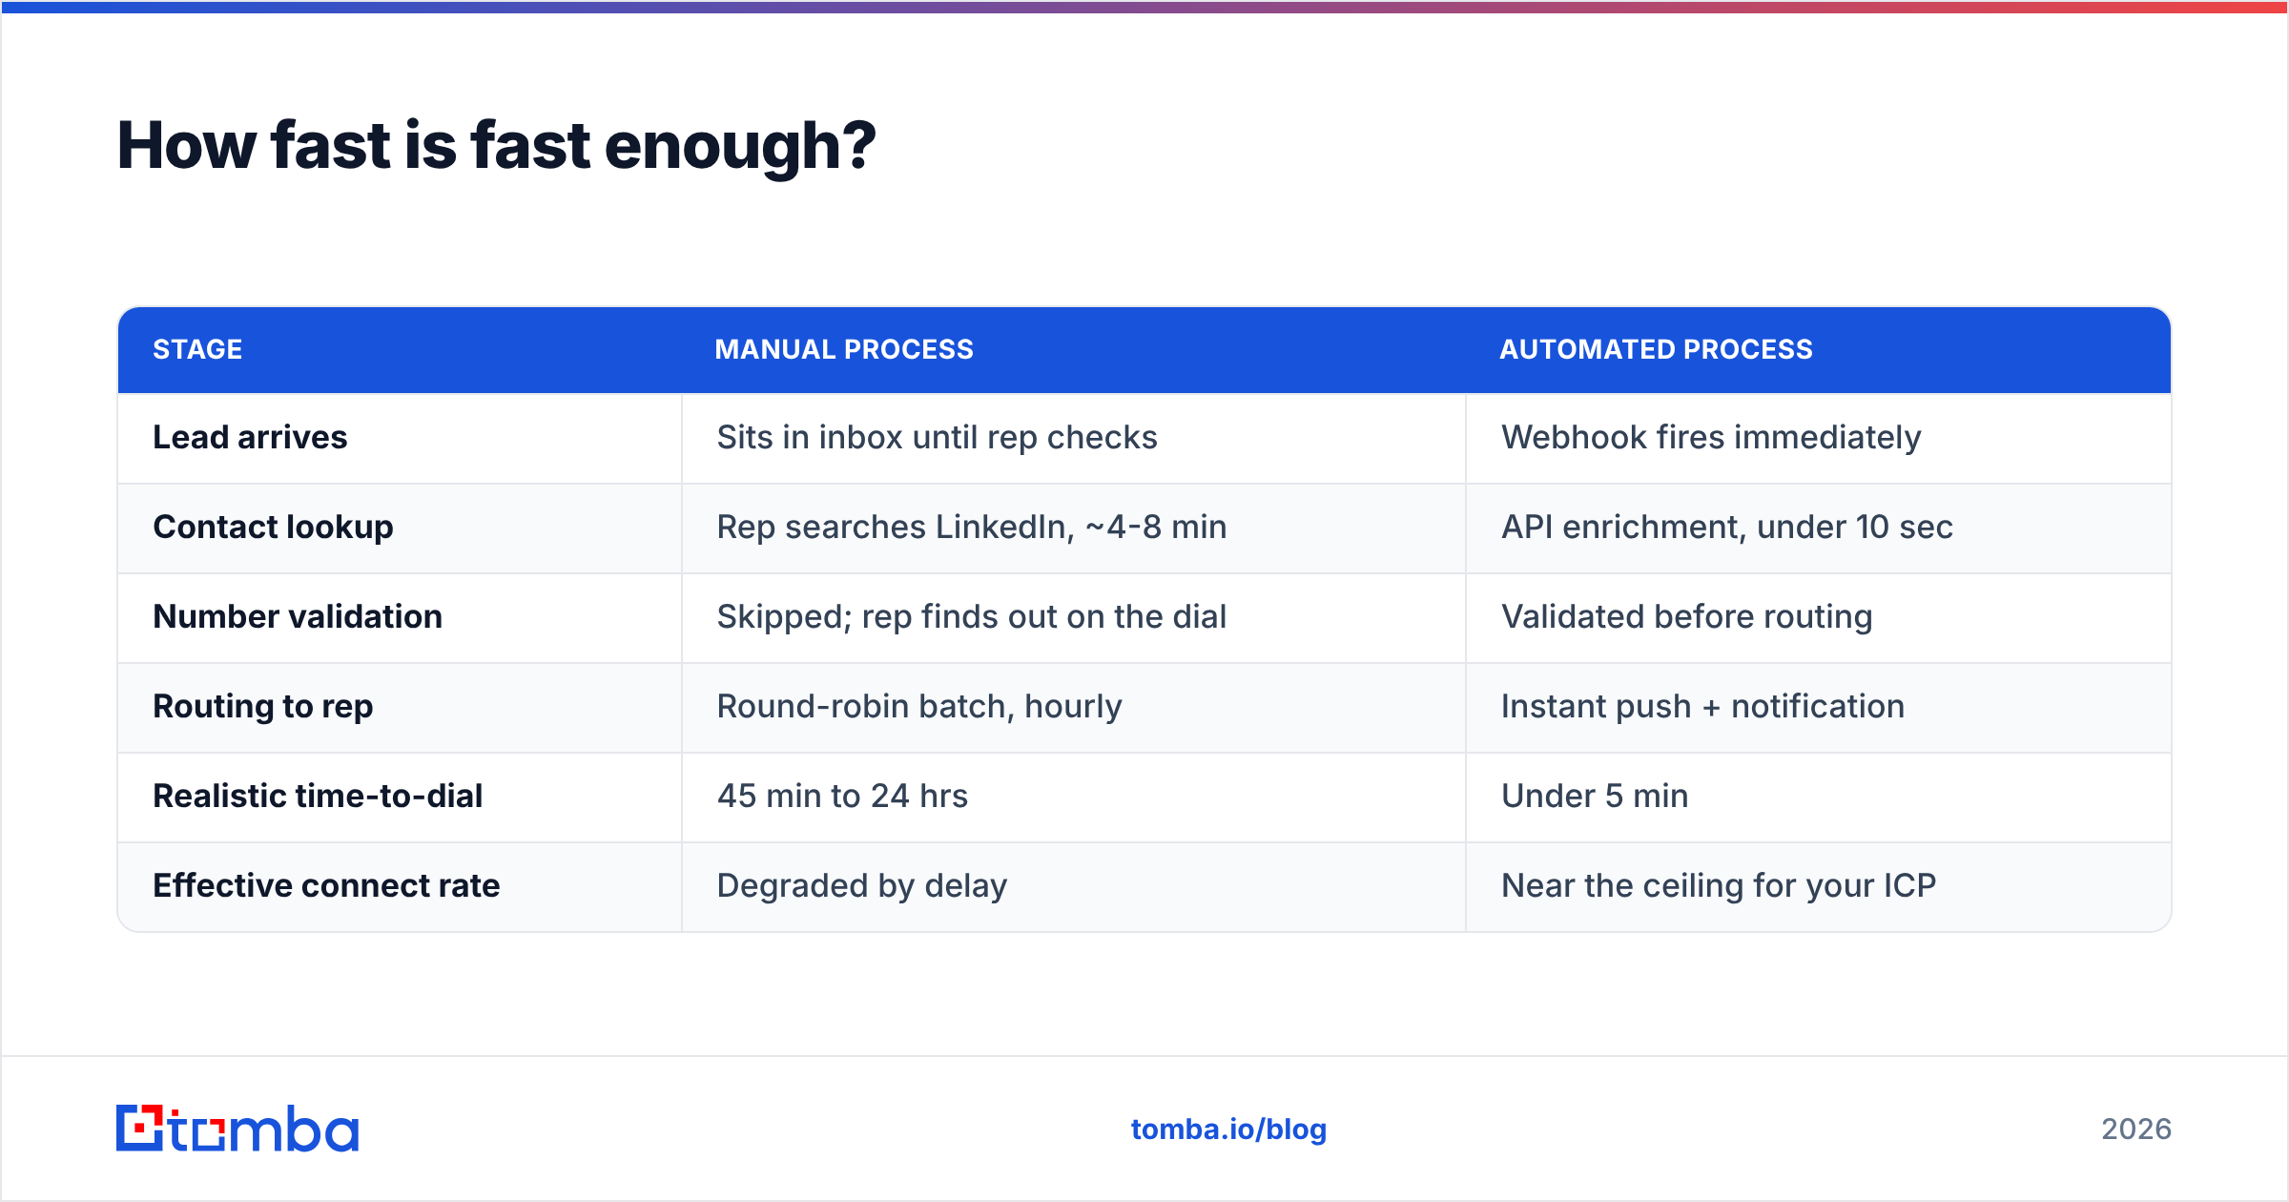
Task: Click 'Near the ceiling for your ICP'
Action: (x=1719, y=885)
